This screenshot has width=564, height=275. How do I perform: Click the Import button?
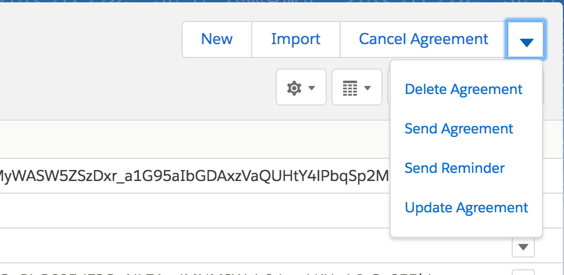[x=295, y=39]
